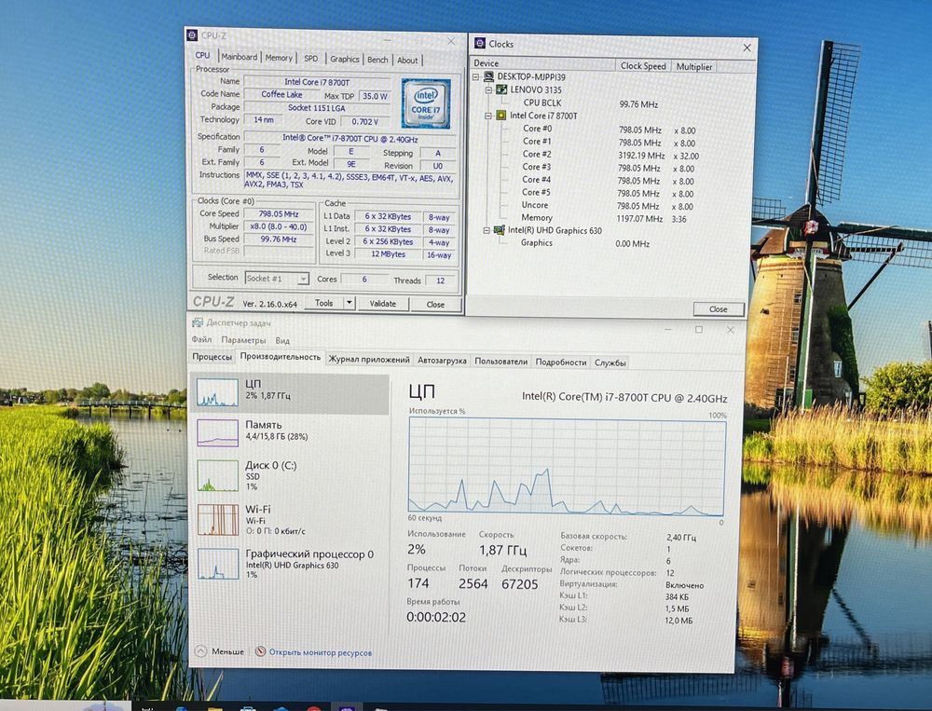The height and width of the screenshot is (711, 932).
Task: Open the Socket #1 selection dropdown
Action: (x=303, y=279)
